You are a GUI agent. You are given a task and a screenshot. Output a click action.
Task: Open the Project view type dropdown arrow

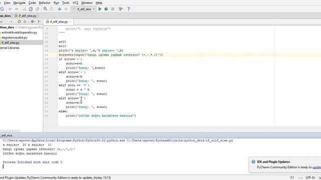[11, 21]
